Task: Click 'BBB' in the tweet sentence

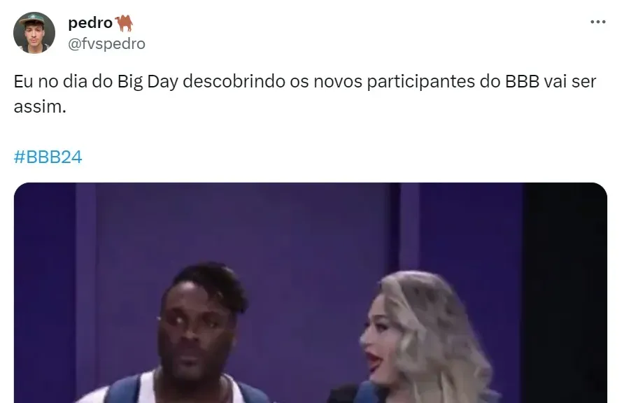Action: (522, 82)
